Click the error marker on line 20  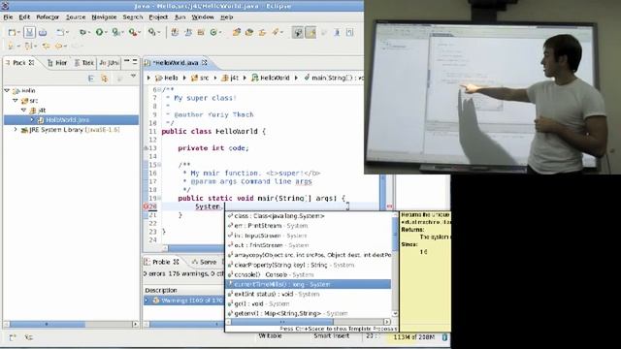146,206
